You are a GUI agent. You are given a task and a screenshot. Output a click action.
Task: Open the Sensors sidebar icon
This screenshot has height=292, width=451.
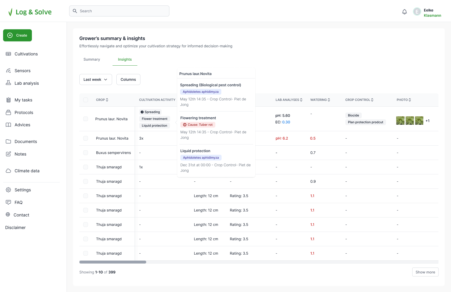8,71
